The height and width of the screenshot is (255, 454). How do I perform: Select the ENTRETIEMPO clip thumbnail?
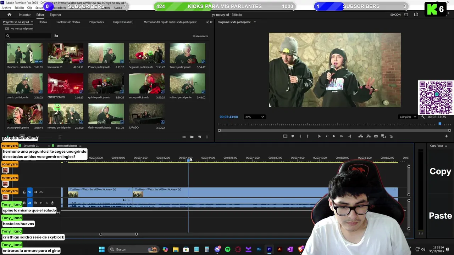click(x=66, y=84)
